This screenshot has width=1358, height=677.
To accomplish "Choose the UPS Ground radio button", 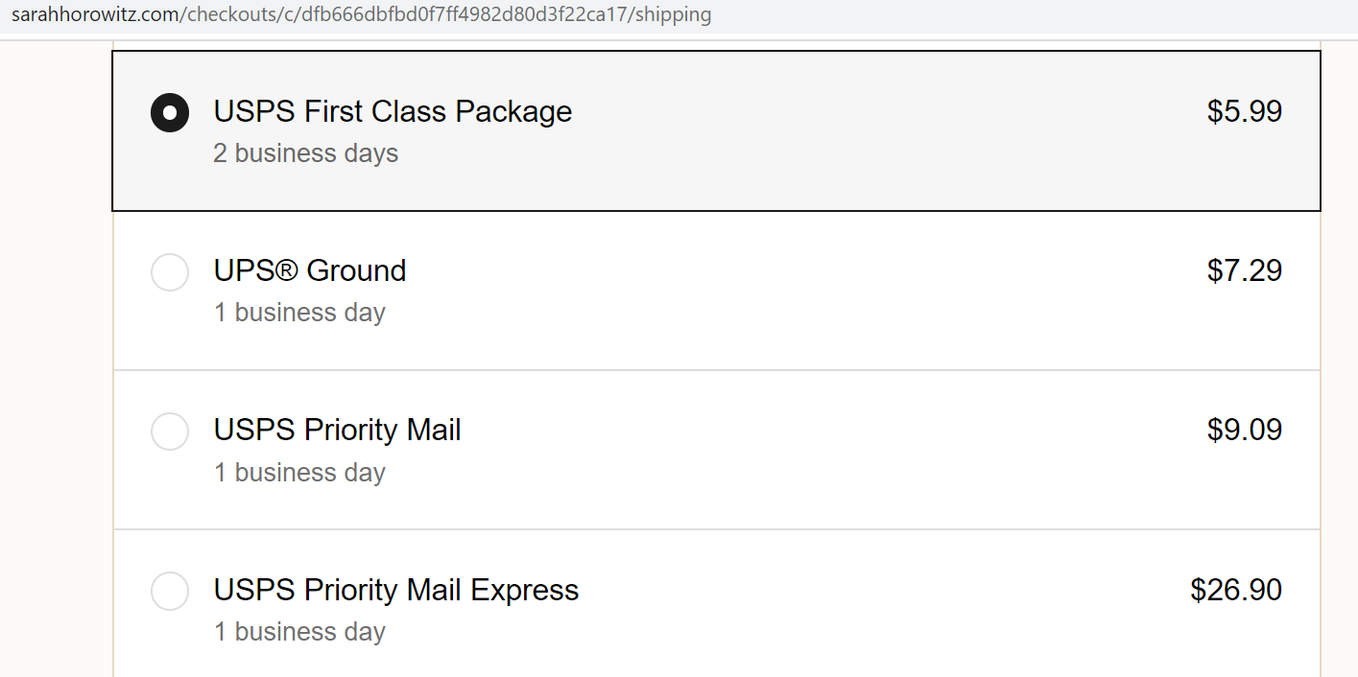I will (170, 272).
